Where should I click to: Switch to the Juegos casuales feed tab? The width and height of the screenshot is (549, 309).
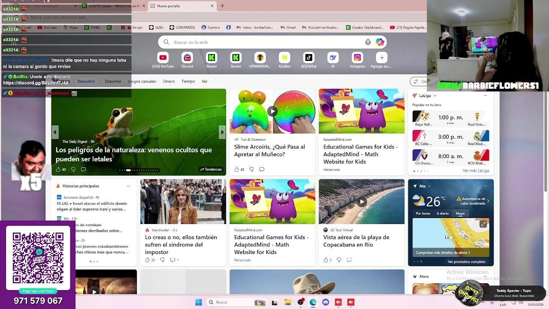142,81
